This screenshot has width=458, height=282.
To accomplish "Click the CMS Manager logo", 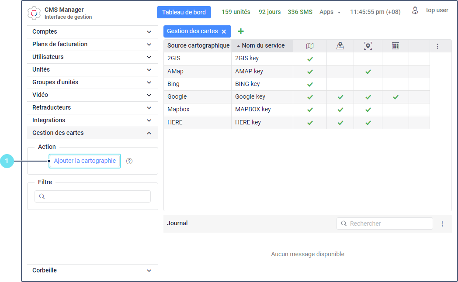I will (34, 13).
